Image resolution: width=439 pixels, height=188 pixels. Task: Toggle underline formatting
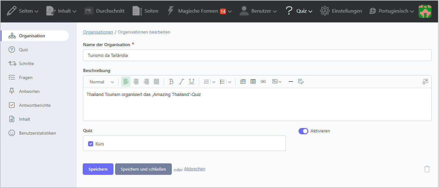(x=191, y=82)
